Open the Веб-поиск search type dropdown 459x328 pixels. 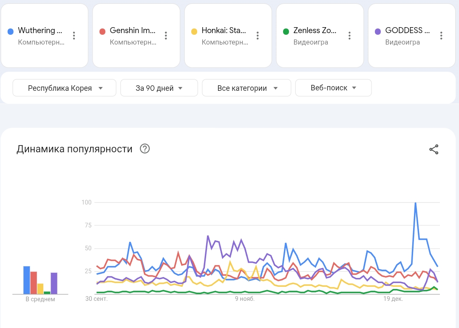point(333,88)
